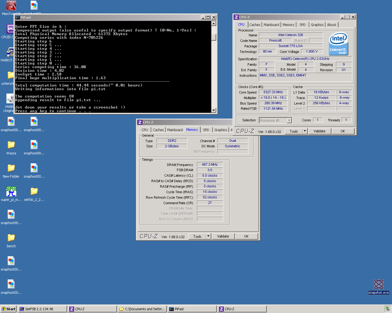Click Validate in the CPU-Z window showing Timings
The image size is (392, 313).
coord(223,236)
